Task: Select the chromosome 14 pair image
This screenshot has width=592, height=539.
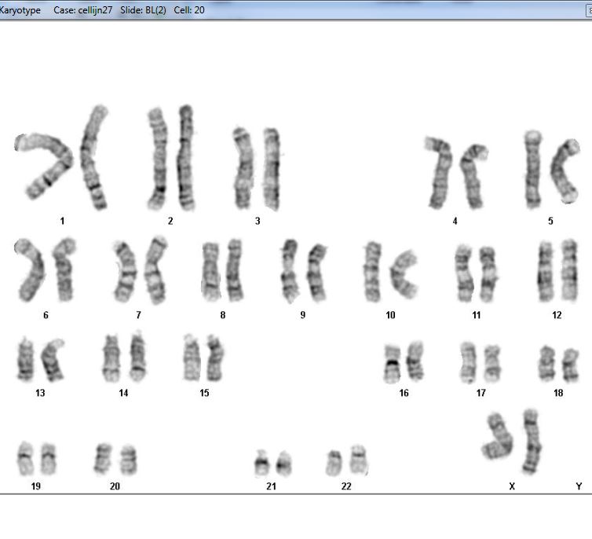Action: (124, 357)
